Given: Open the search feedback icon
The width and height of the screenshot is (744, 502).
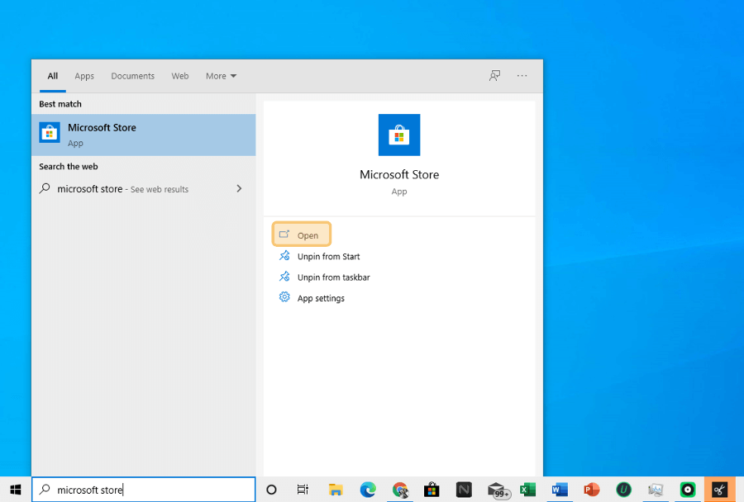Looking at the screenshot, I should click(x=494, y=76).
